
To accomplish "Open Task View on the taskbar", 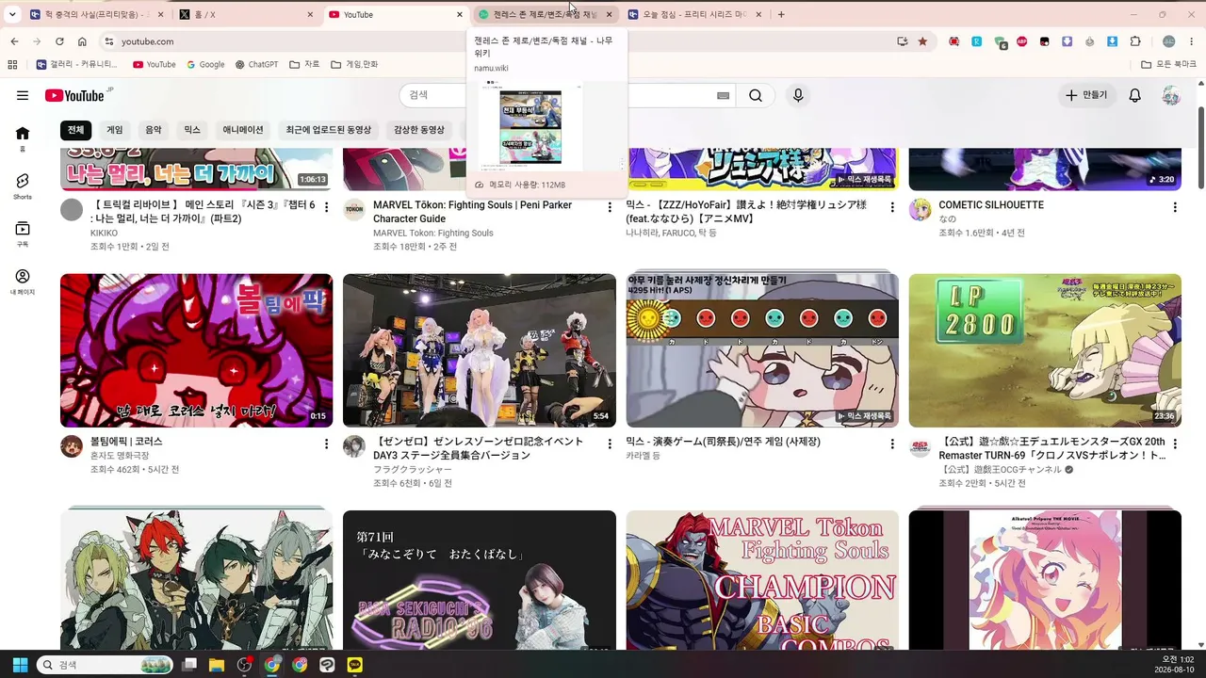I will pos(189,665).
